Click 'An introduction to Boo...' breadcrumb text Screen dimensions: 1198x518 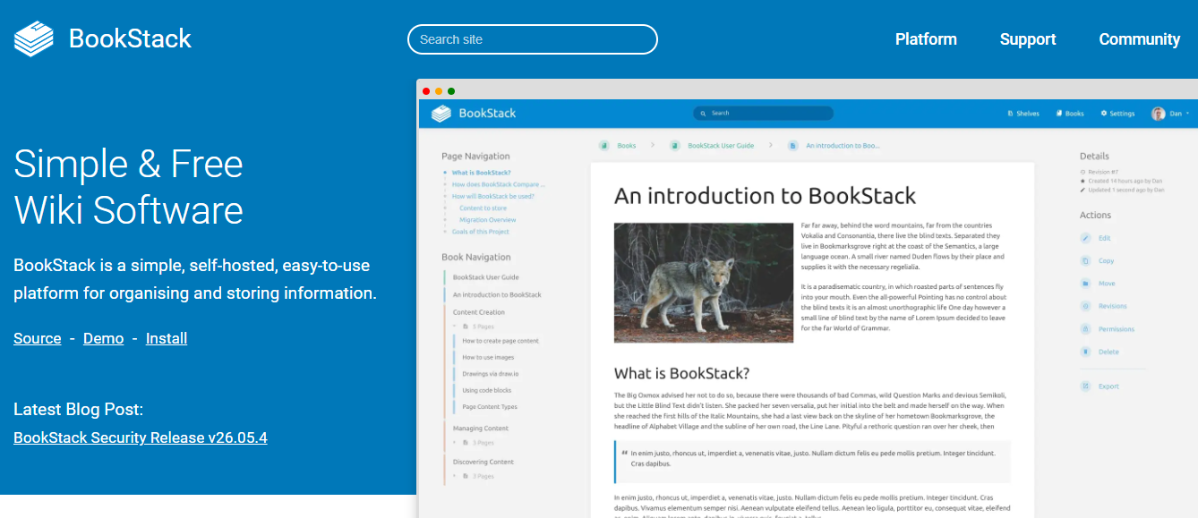(x=843, y=145)
